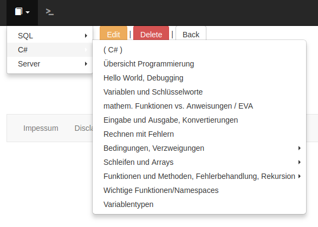Viewport: 318px width, 227px height.
Task: Expand the Server submenu arrow
Action: (86, 64)
